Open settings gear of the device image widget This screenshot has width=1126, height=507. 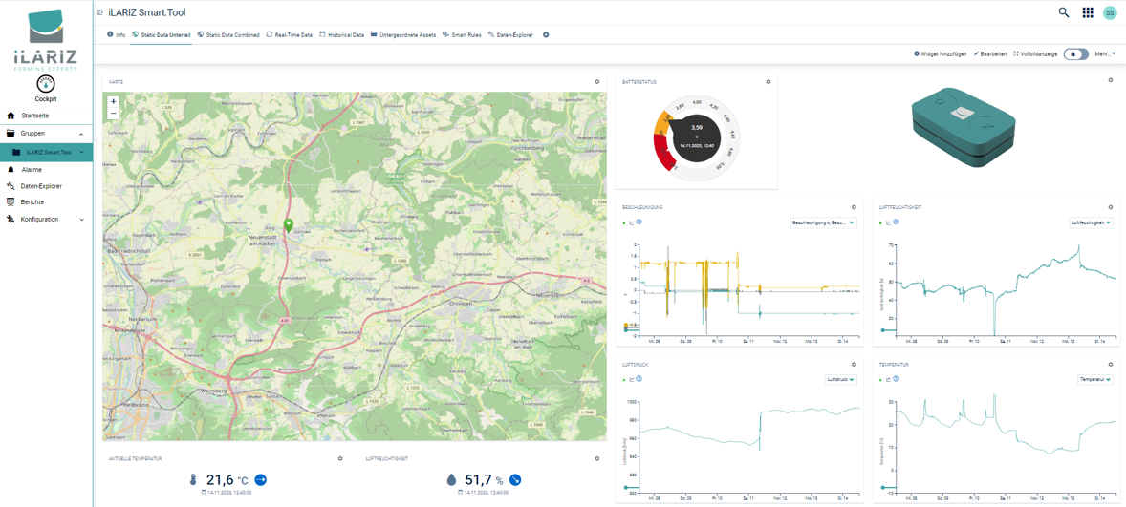(x=1111, y=79)
